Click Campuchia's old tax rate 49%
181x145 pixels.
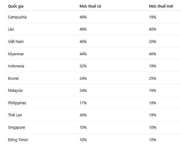coord(83,17)
